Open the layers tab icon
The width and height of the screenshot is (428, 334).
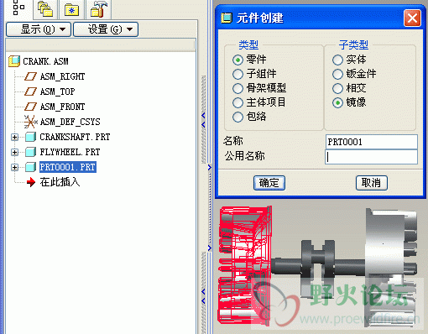pos(44,8)
